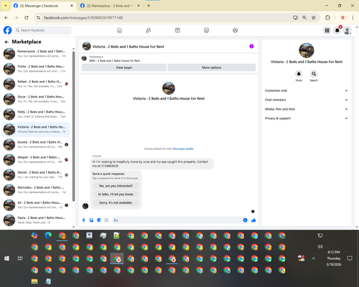Screen dimensions: 359x287
Task: Click the voice clip microphone icon
Action: pos(83,220)
